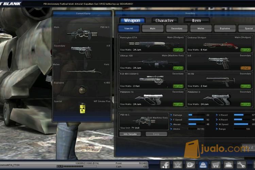Select the Ultimax 100 machine gun image

pos(153,63)
